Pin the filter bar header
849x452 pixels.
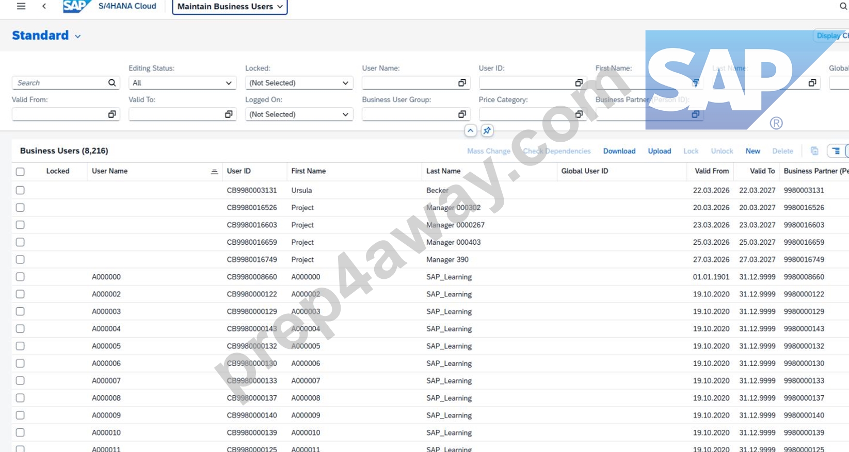coord(487,130)
